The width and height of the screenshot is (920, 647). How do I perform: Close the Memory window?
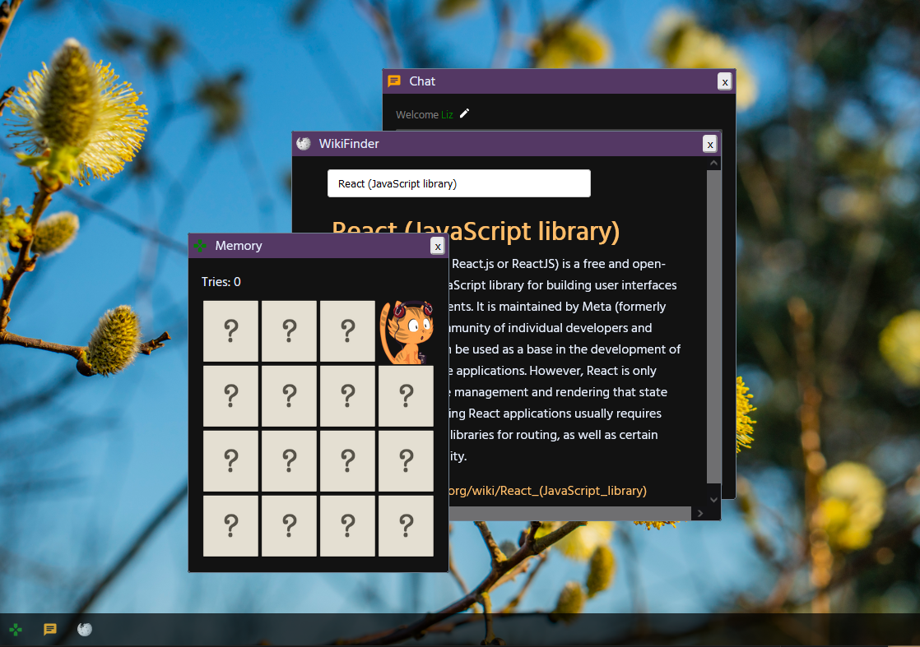coord(438,246)
